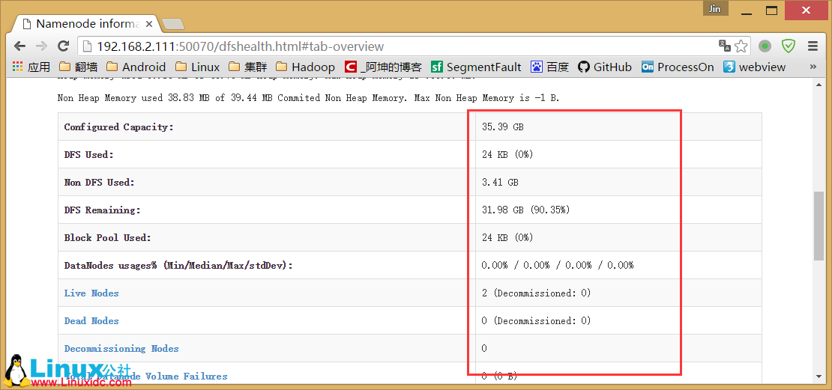
Task: Reload the current page
Action: tap(63, 46)
